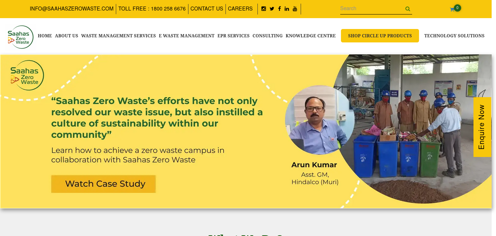The height and width of the screenshot is (236, 496).
Task: Click the 'Asst. GM, Hindalco (Muri)' text
Action: click(x=315, y=178)
